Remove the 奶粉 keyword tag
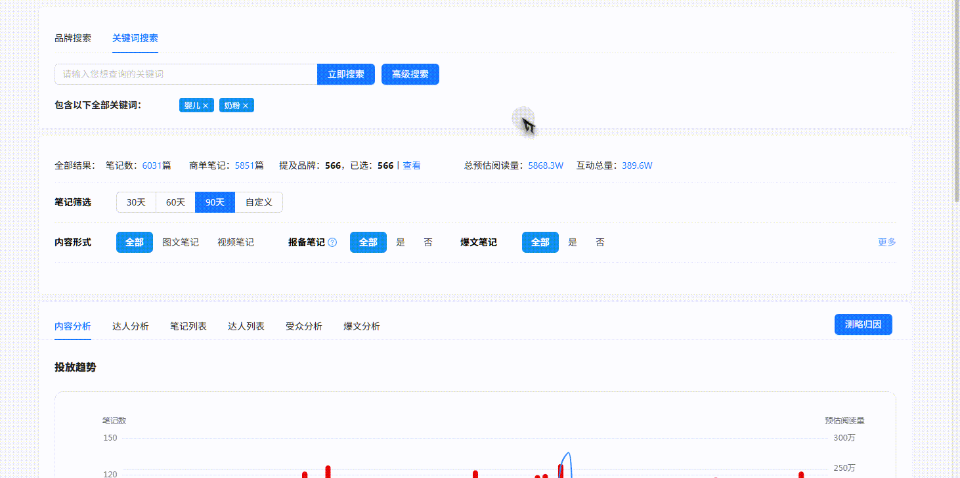This screenshot has height=478, width=960. [x=246, y=106]
